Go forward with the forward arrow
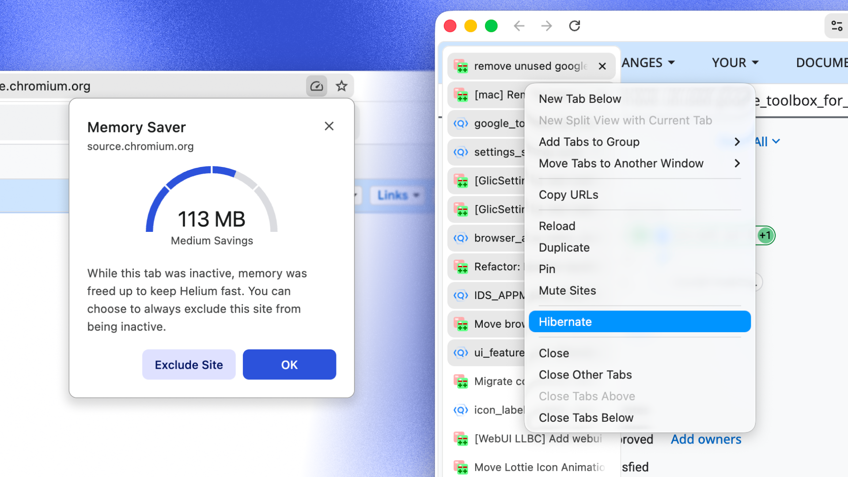 (x=547, y=26)
